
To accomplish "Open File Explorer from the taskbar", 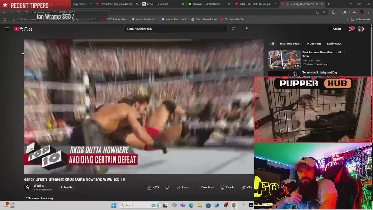I will click(200, 205).
